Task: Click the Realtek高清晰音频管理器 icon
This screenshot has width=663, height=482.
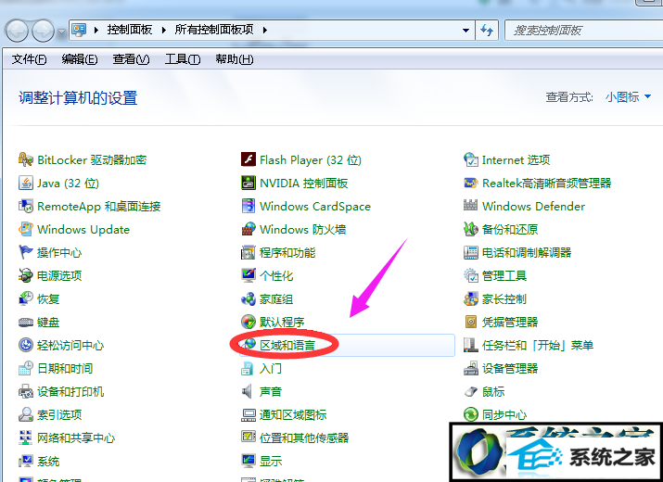Action: coord(471,184)
